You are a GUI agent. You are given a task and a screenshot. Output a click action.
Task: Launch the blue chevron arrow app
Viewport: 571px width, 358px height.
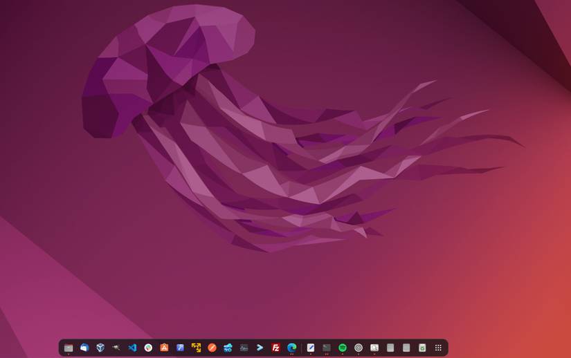point(260,348)
